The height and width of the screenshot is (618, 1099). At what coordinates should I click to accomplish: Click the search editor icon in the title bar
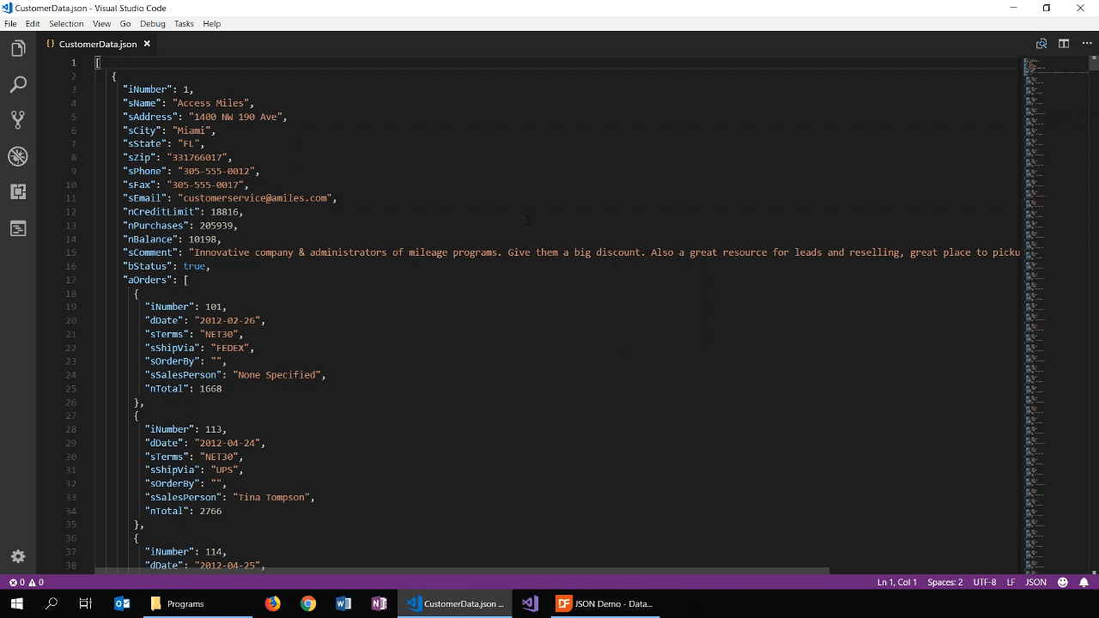(x=1041, y=43)
